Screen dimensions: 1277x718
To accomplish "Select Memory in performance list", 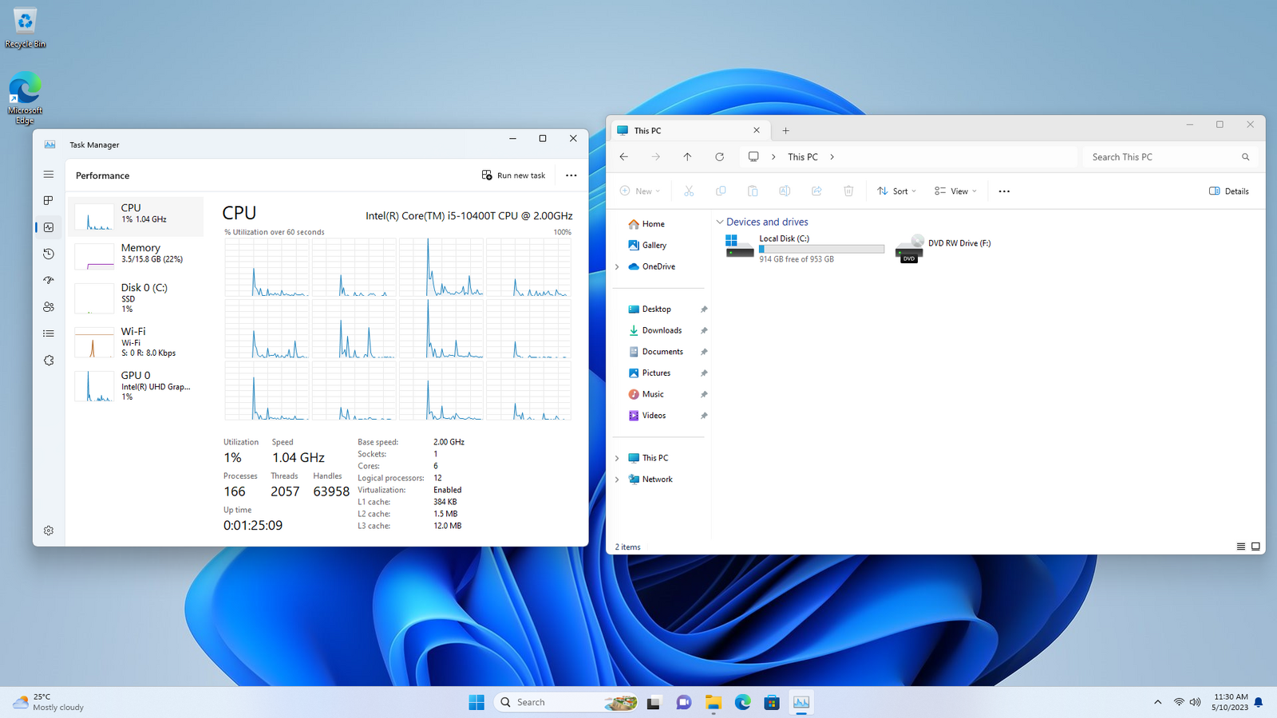I will 136,255.
